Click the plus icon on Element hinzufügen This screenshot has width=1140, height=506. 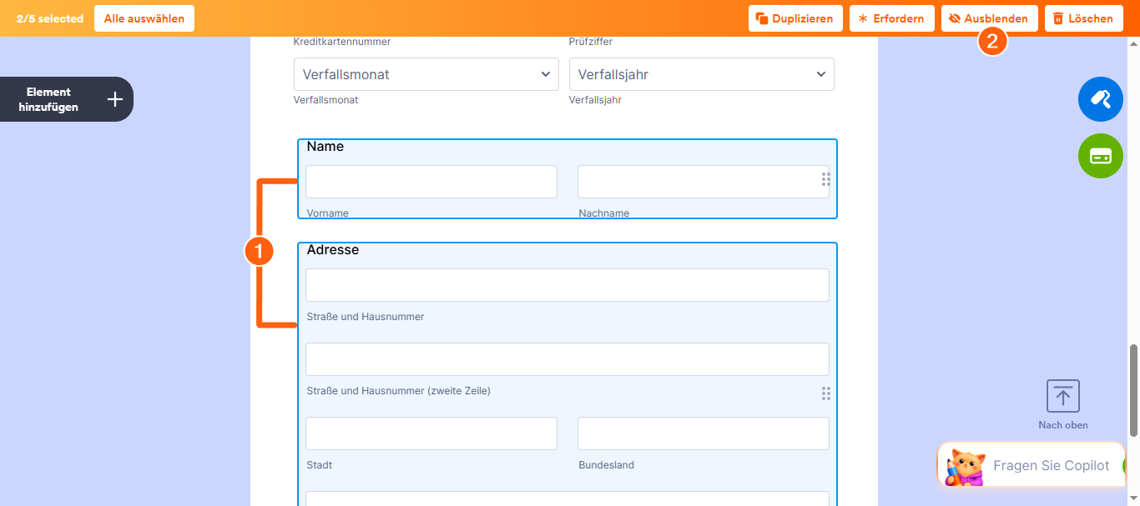pyautogui.click(x=115, y=99)
